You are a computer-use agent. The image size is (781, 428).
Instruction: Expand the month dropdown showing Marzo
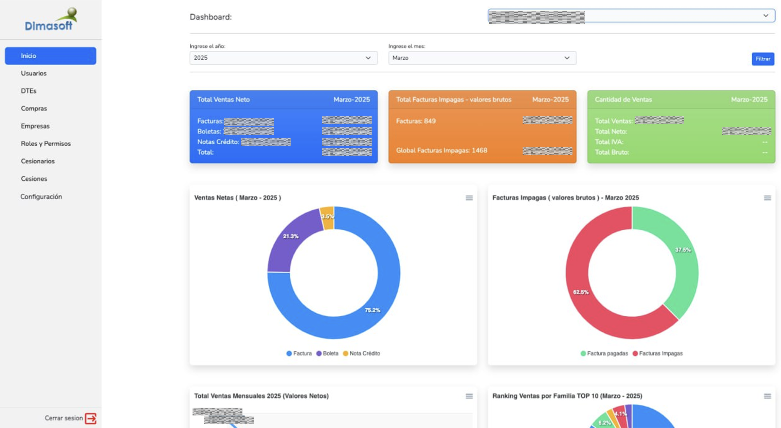point(482,58)
